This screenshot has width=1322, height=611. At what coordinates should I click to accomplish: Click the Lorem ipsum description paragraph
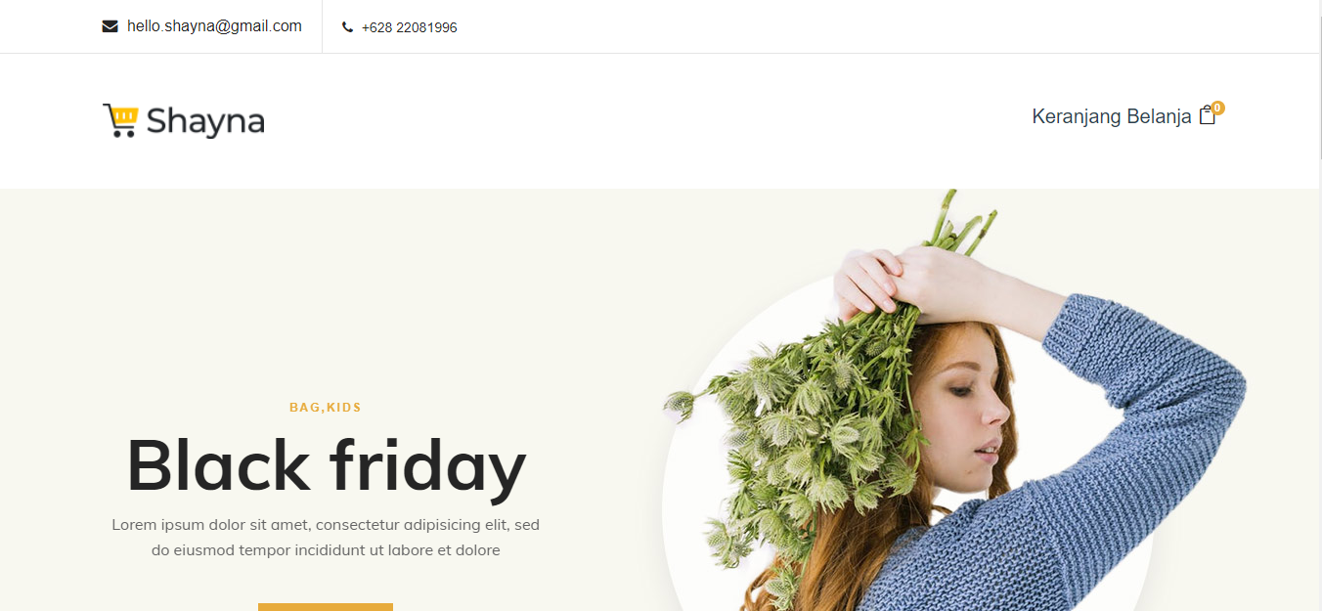tap(326, 538)
